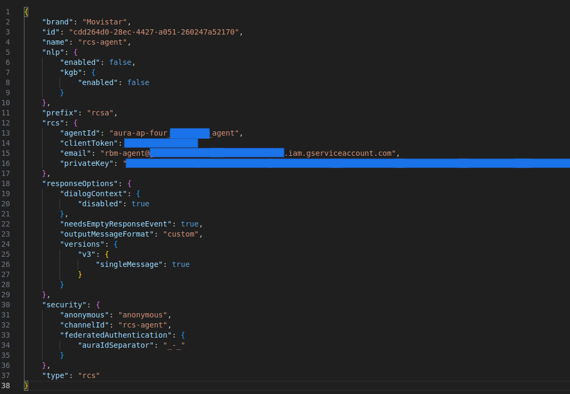Screen dimensions: 570x394
Task: Click the "id" key on line 3
Action: [51, 32]
